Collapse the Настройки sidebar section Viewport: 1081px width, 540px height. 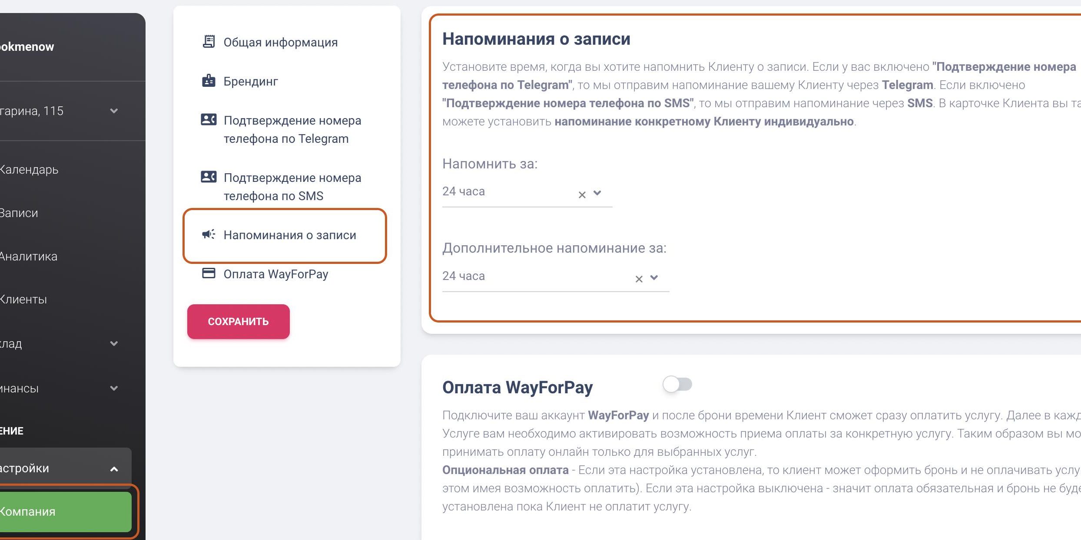point(114,469)
